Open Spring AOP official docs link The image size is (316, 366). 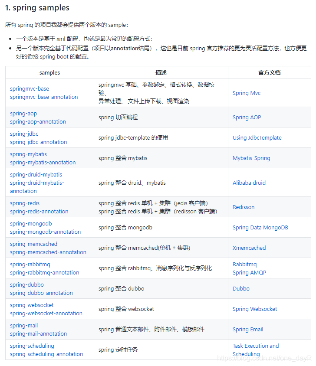(247, 118)
